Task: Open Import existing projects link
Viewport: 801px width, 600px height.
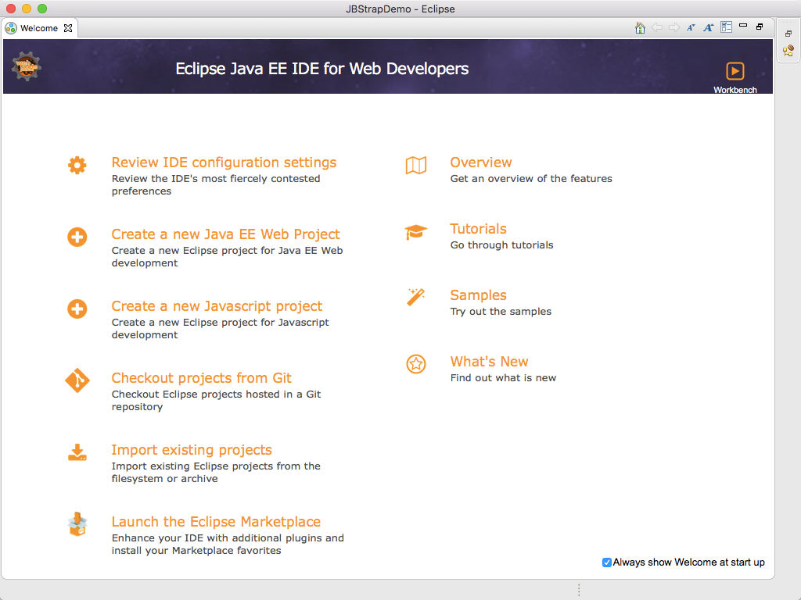Action: point(192,450)
